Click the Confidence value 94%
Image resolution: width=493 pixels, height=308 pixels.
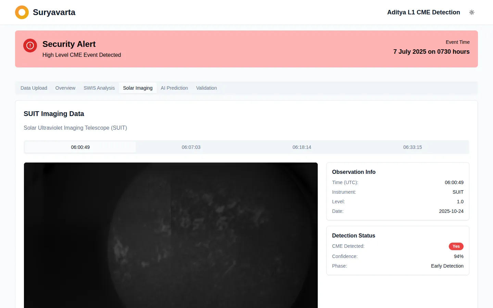[459, 256]
